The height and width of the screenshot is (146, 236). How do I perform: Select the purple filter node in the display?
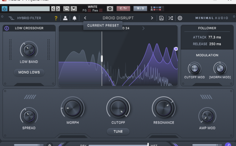176,49
